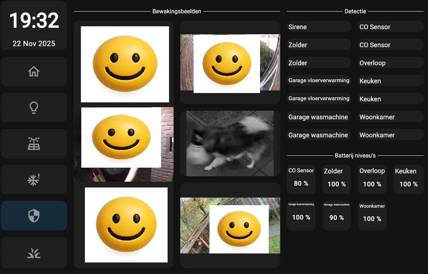Open the brick wall doorway camera feed
The image size is (428, 274).
(x=124, y=144)
